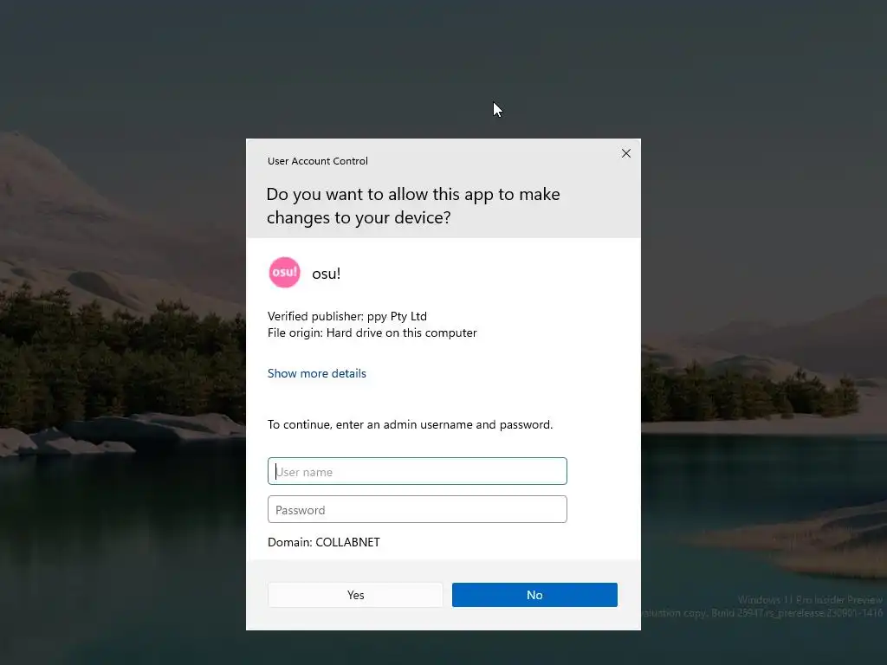Decline with the No button
887x665 pixels.
pyautogui.click(x=534, y=595)
